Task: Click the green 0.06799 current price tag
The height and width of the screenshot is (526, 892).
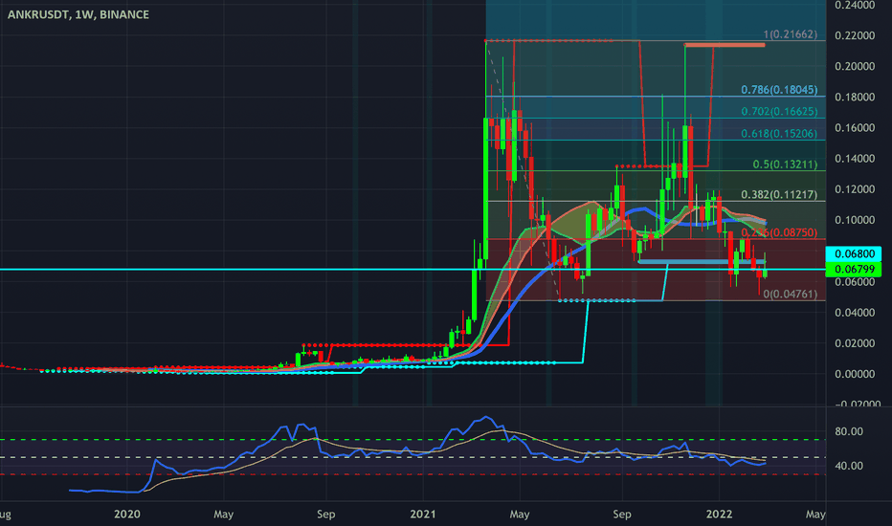Action: click(x=854, y=269)
